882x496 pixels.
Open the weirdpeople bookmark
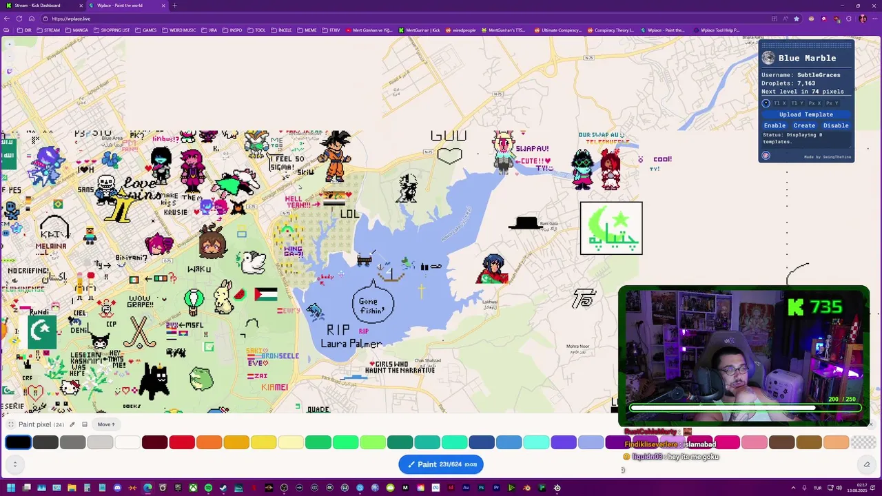[x=462, y=30]
